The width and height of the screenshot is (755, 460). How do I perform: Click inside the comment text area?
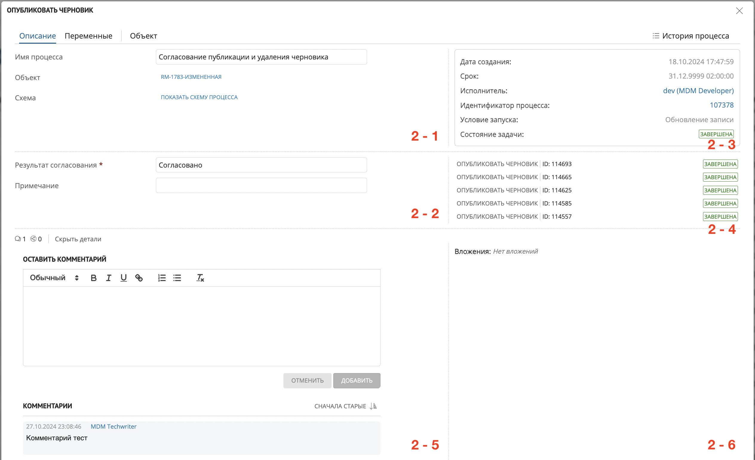coord(202,326)
